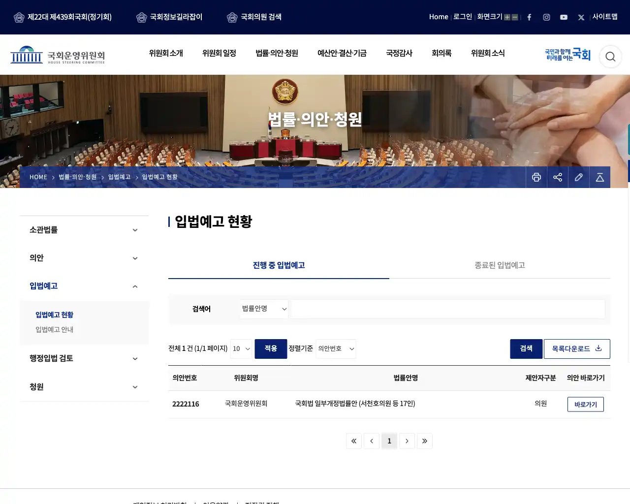Open the 법률안명 search type dropdown
630x504 pixels.
264,309
